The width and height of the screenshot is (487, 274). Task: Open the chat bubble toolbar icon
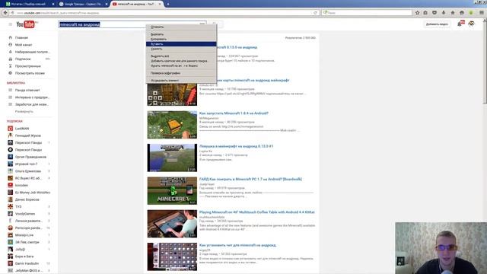coord(462,13)
